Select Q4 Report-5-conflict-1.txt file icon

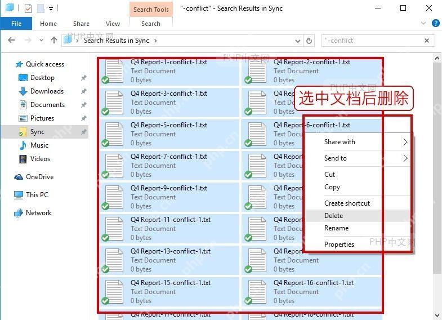(113, 135)
